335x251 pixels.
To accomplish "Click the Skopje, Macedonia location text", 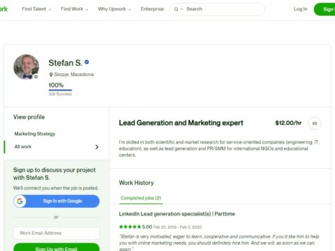I will coord(74,75).
